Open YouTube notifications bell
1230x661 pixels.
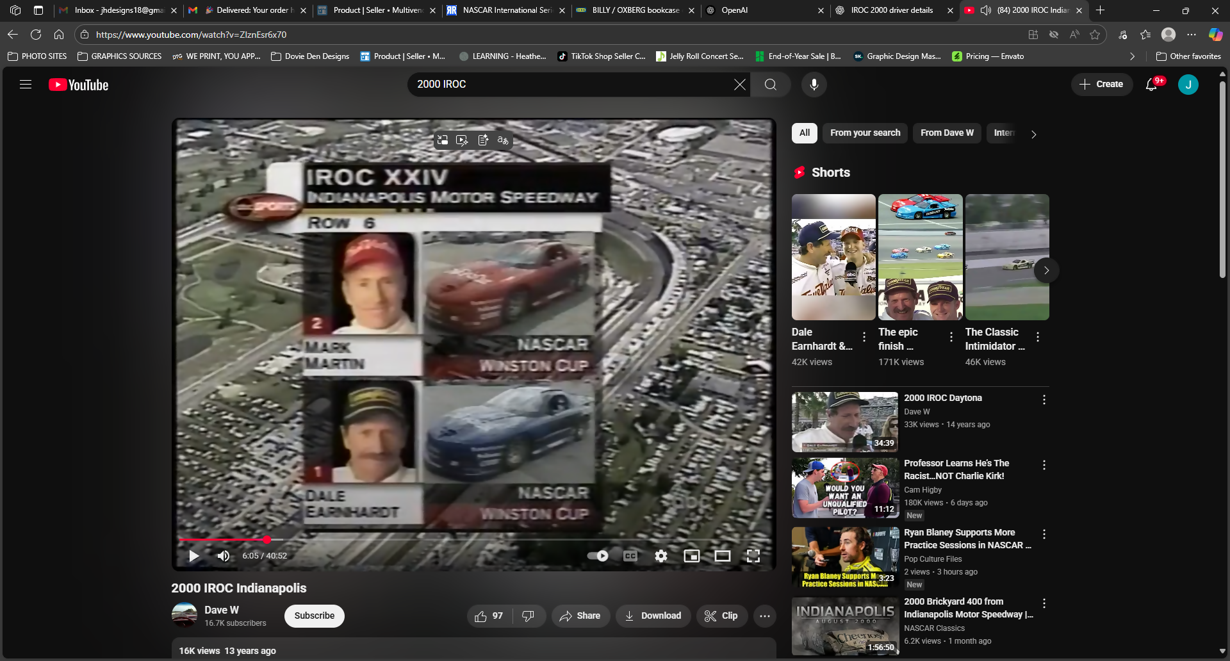coord(1151,85)
